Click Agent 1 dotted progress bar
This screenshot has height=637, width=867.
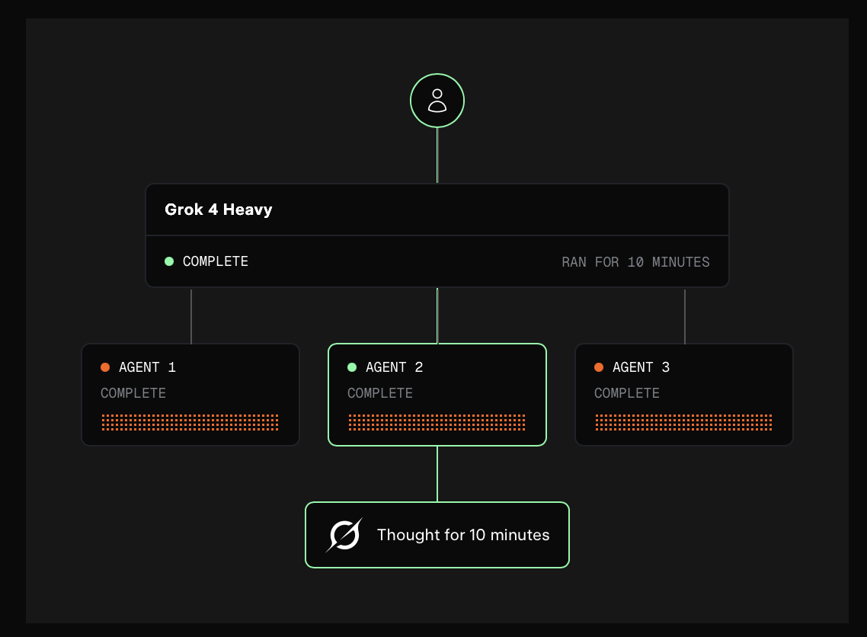click(x=190, y=422)
